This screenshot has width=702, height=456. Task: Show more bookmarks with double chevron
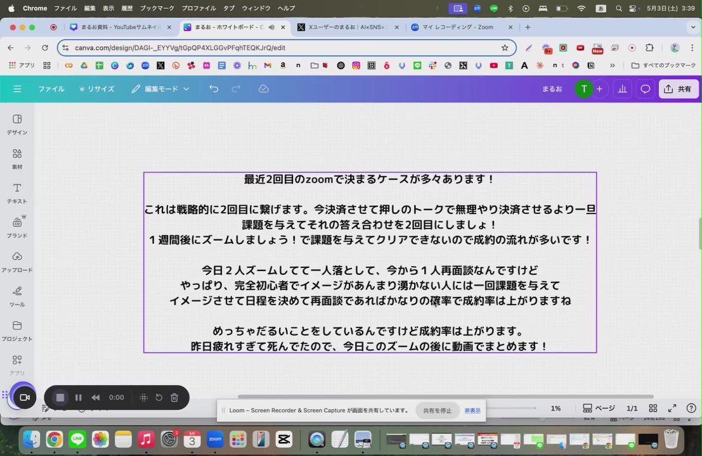[x=612, y=65]
